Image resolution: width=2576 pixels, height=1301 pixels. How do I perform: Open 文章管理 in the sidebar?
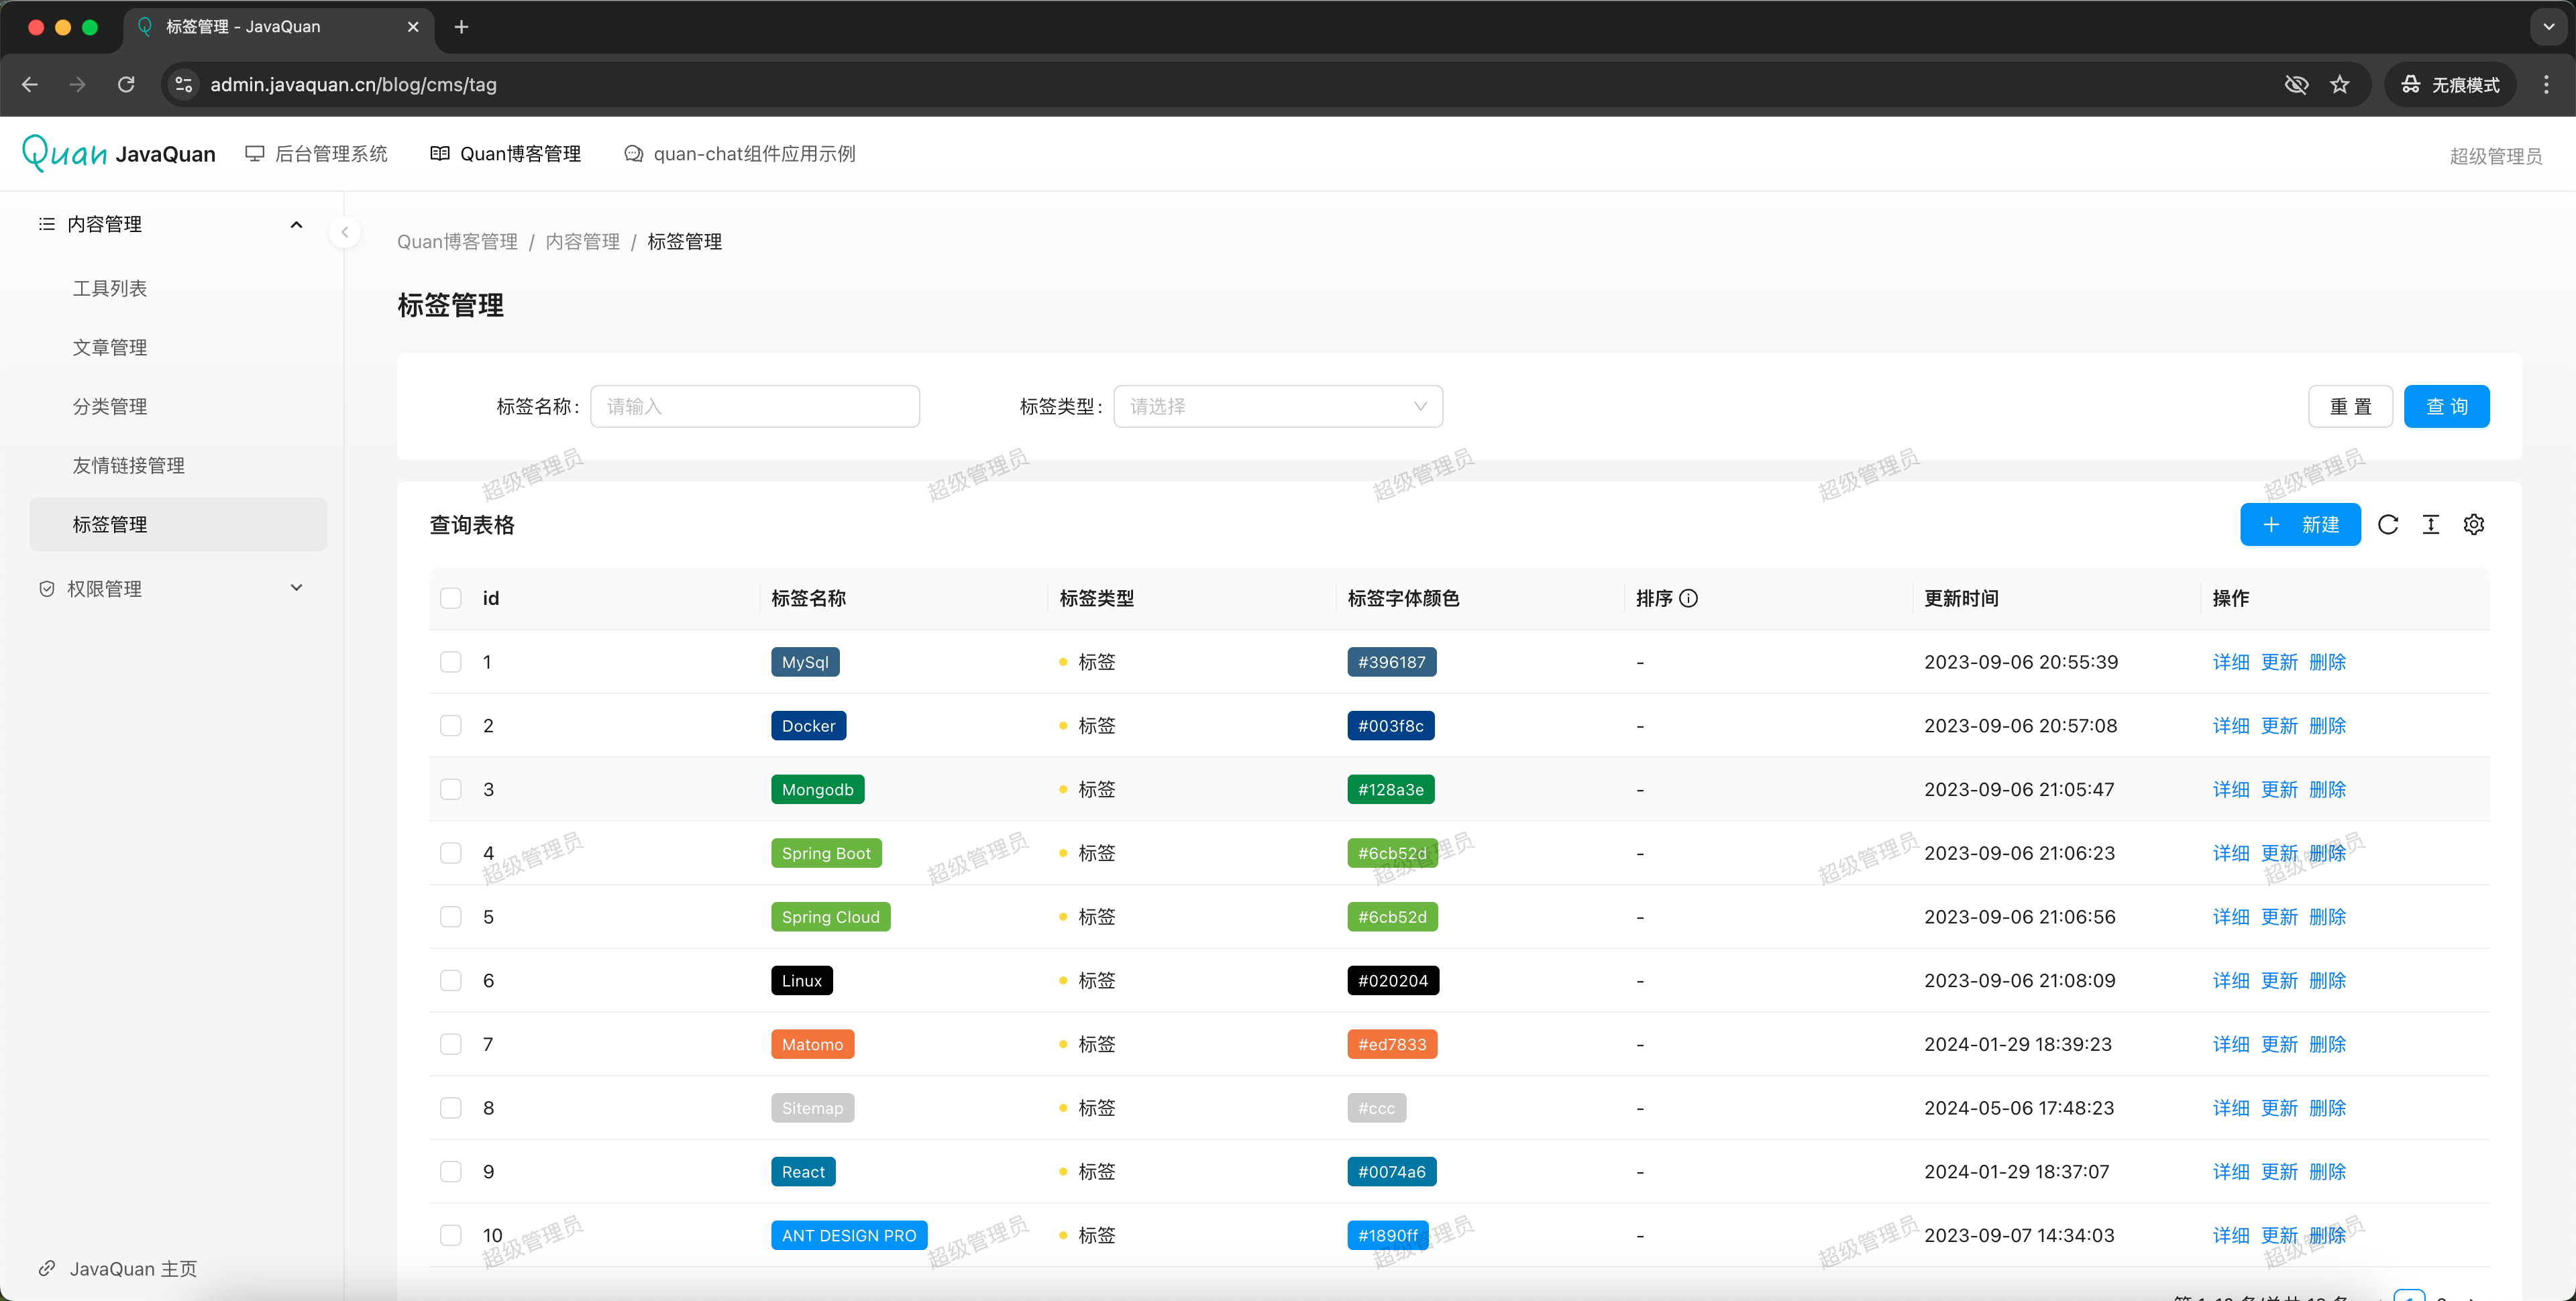click(110, 347)
